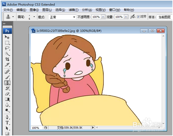173x136 pixels.
Task: Select the Crop tool
Action: (x=7, y=59)
